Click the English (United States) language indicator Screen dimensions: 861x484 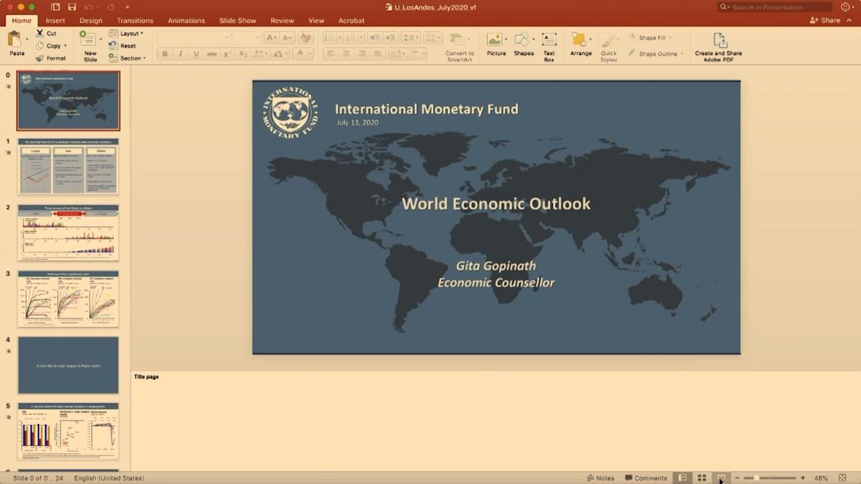pos(109,478)
